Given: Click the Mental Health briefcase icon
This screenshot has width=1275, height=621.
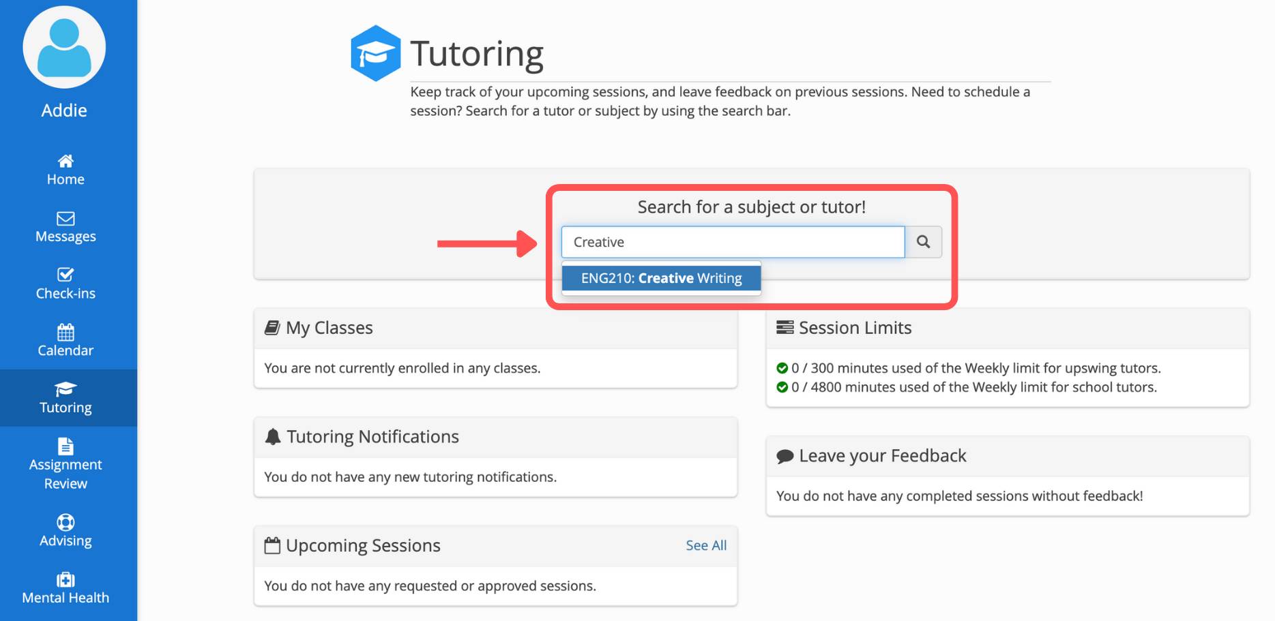Looking at the screenshot, I should pos(65,580).
